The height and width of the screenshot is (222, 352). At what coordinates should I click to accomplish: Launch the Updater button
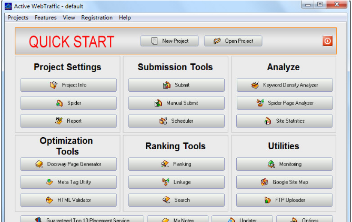[242, 219]
